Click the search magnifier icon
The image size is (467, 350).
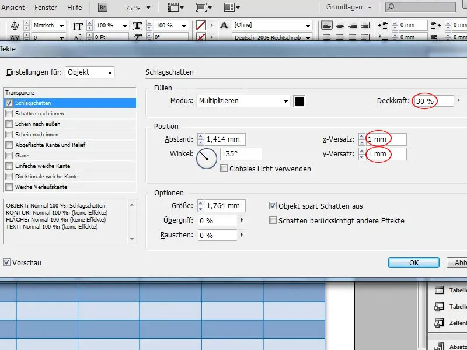(391, 7)
